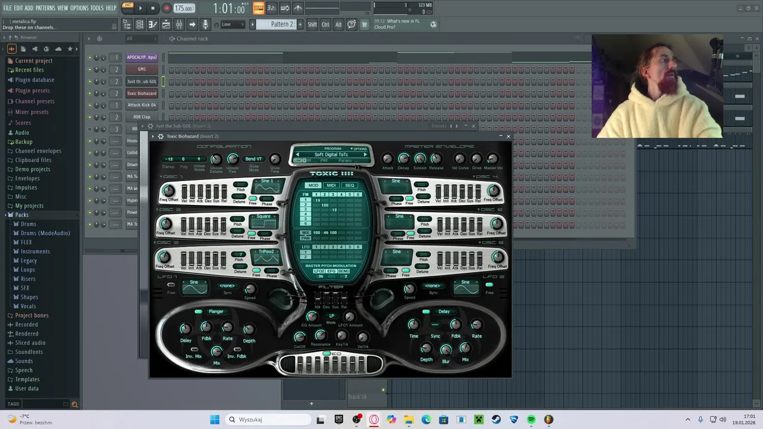
Task: Click the Master Vol knob
Action: tap(492, 158)
